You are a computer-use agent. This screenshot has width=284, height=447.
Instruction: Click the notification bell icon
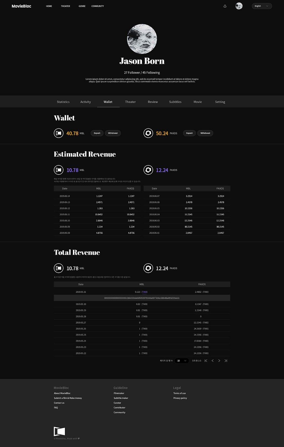225,6
